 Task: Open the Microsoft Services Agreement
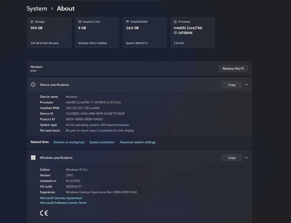click(x=61, y=198)
